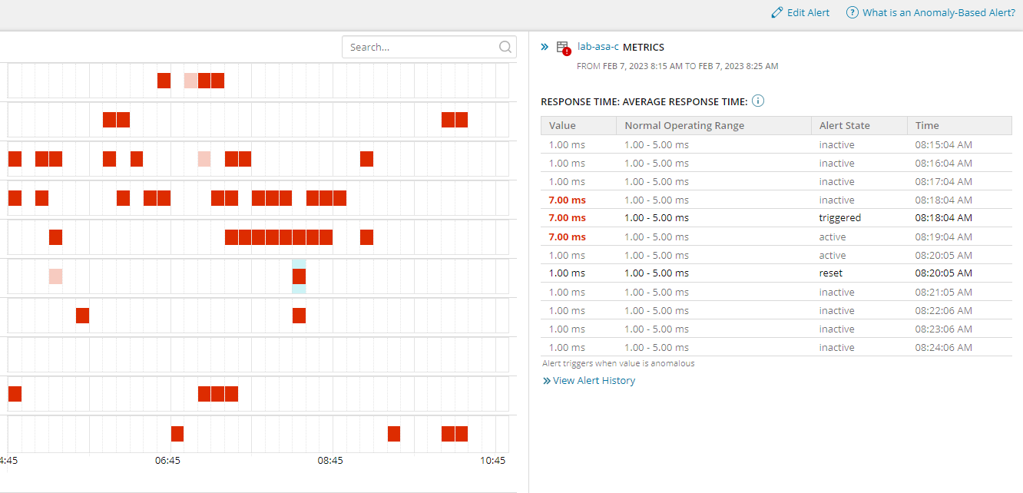This screenshot has height=493, width=1023.
Task: Click the Alert State column header
Action: click(x=844, y=126)
